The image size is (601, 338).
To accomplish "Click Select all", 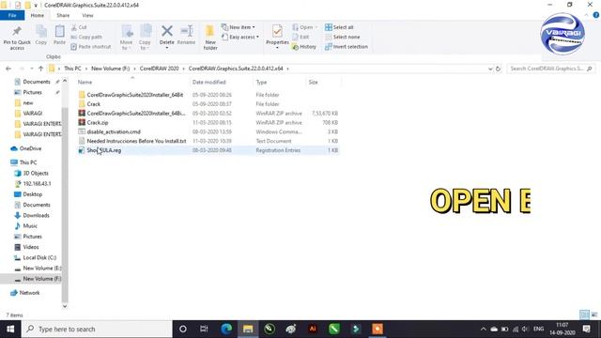I will click(x=339, y=27).
